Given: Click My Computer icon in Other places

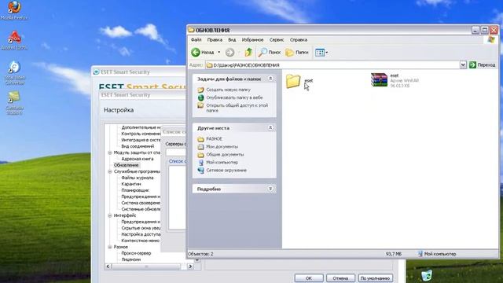Looking at the screenshot, I should pos(201,163).
